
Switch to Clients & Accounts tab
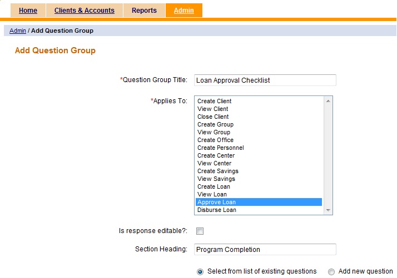84,11
